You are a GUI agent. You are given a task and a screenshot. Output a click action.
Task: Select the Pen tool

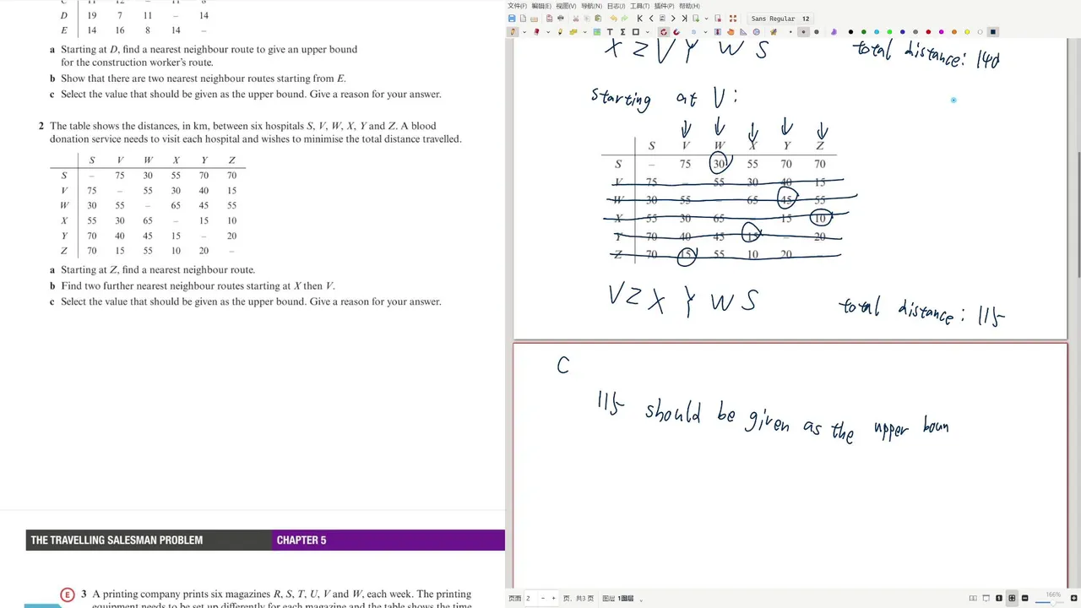tap(512, 32)
